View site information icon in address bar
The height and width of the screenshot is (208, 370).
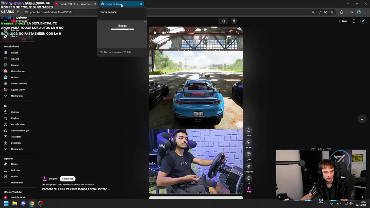[26, 12]
